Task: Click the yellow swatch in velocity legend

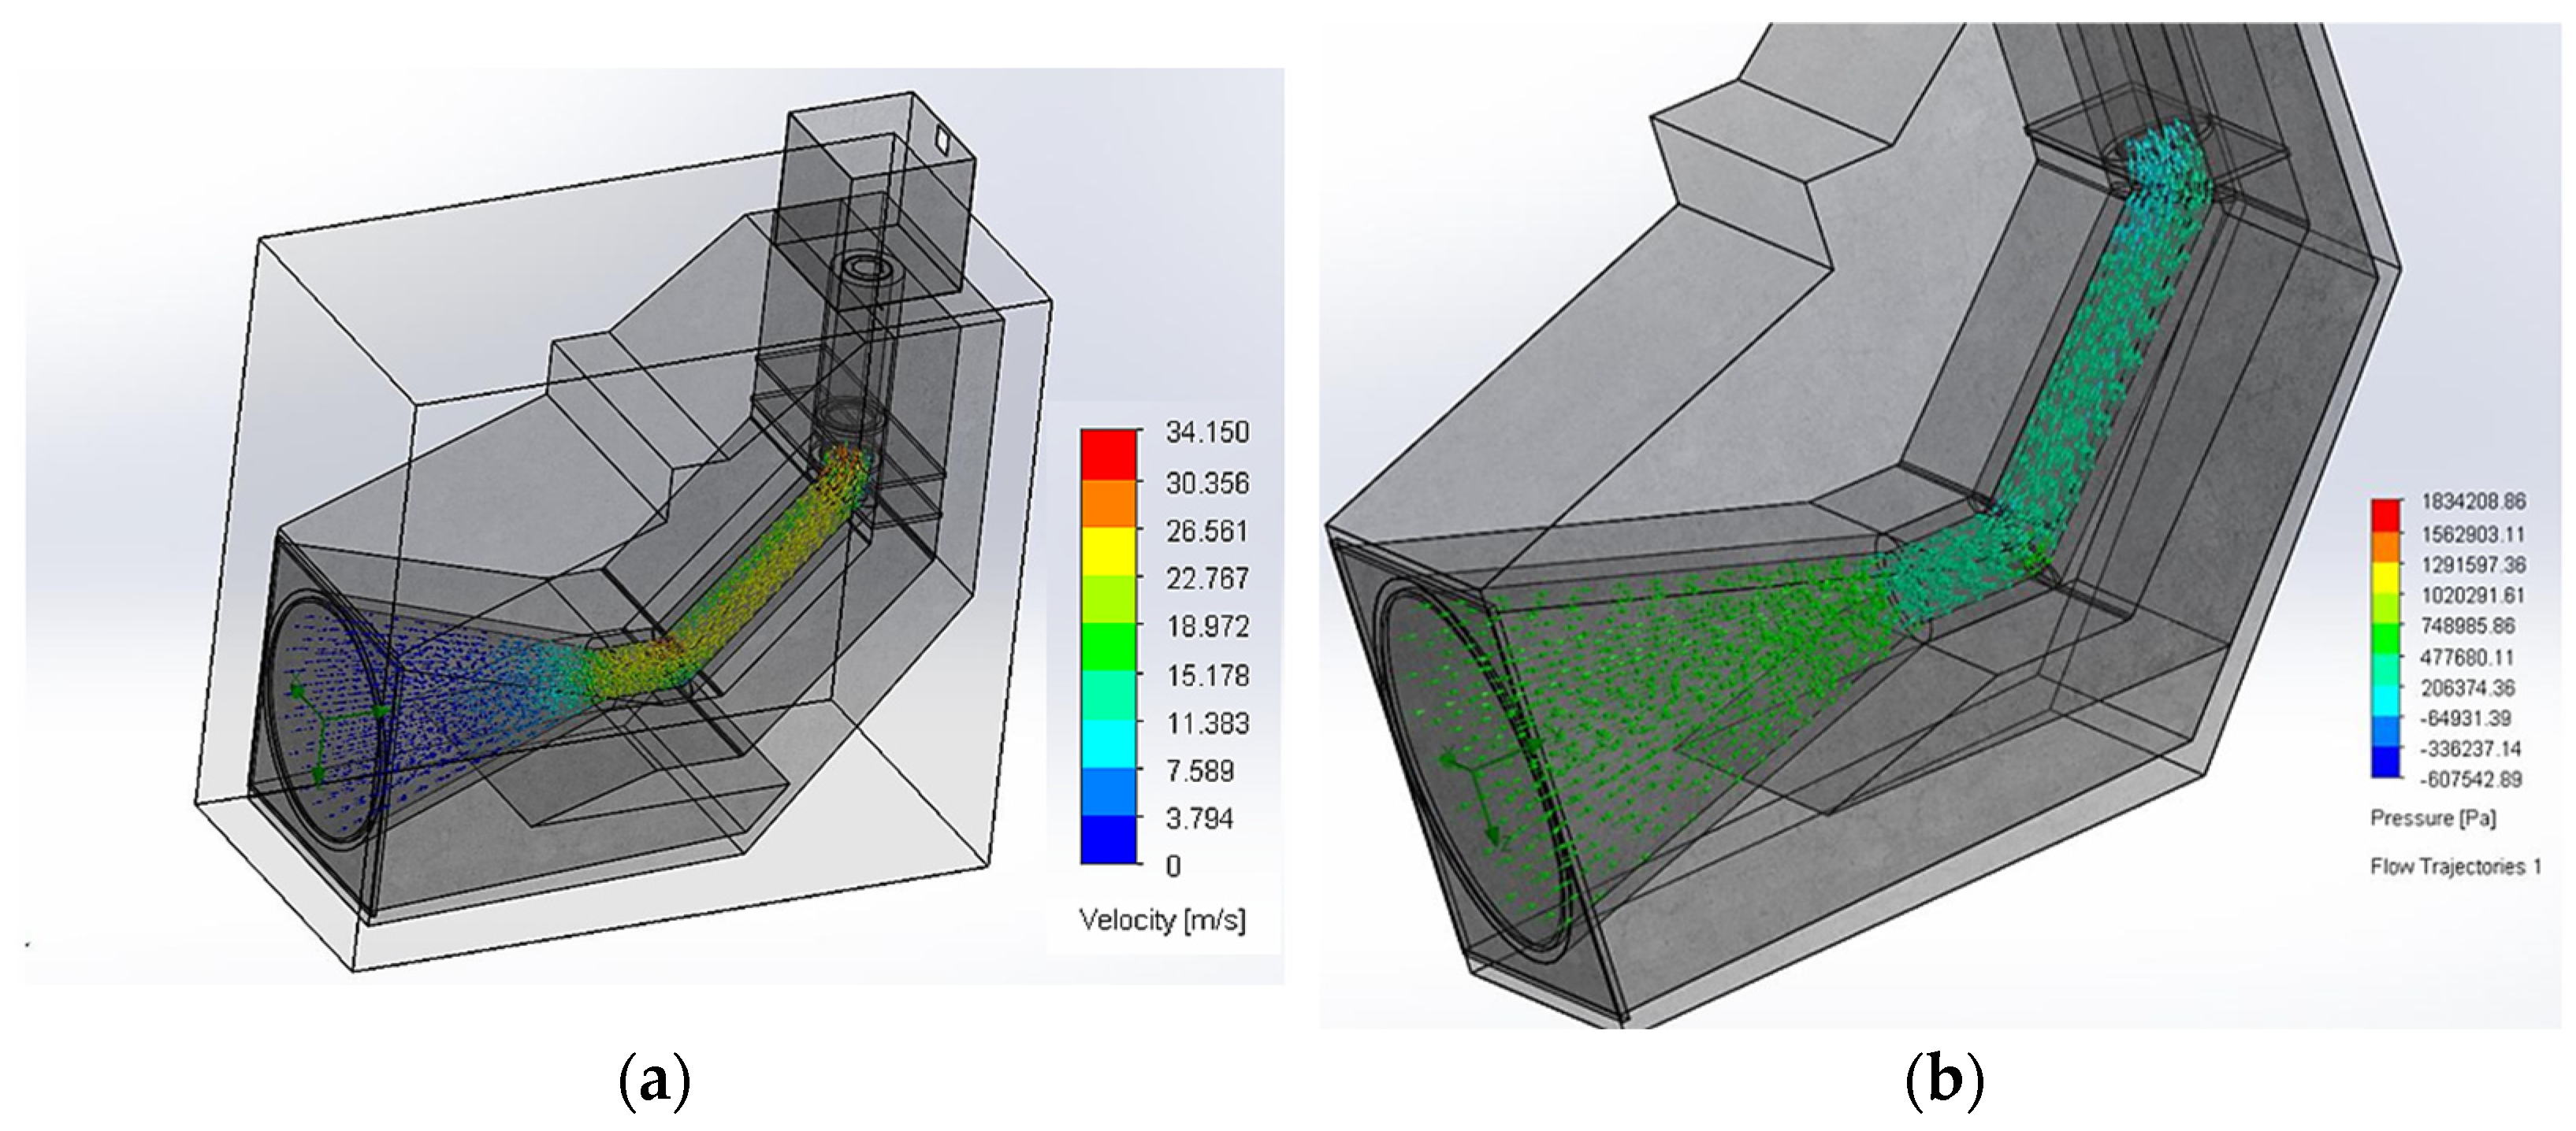Action: 1108,551
